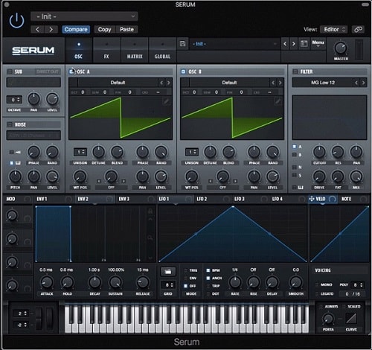Select the LFO 2 tab
The height and width of the screenshot is (350, 372).
[213, 199]
